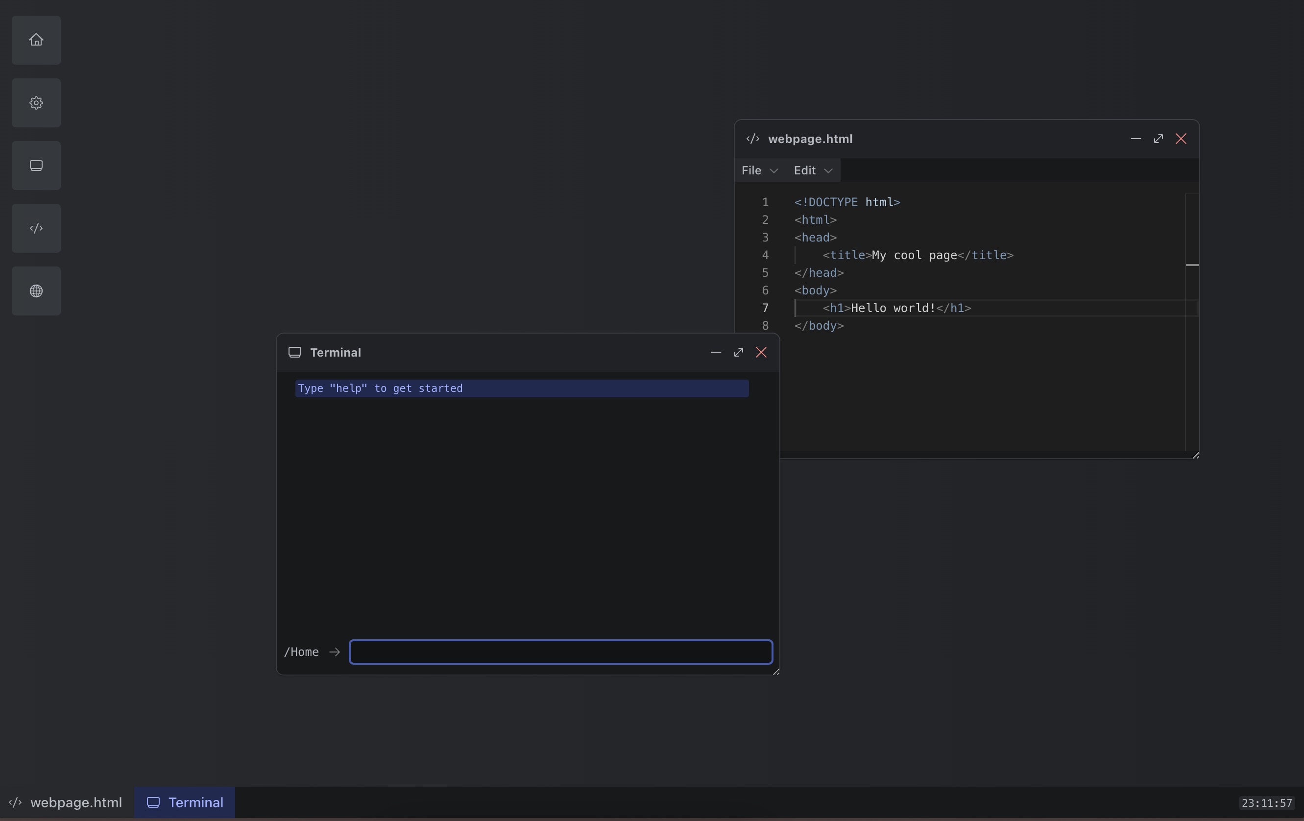Screen dimensions: 1304x821
Task: Click line number 4 in editor
Action: pyautogui.click(x=765, y=256)
